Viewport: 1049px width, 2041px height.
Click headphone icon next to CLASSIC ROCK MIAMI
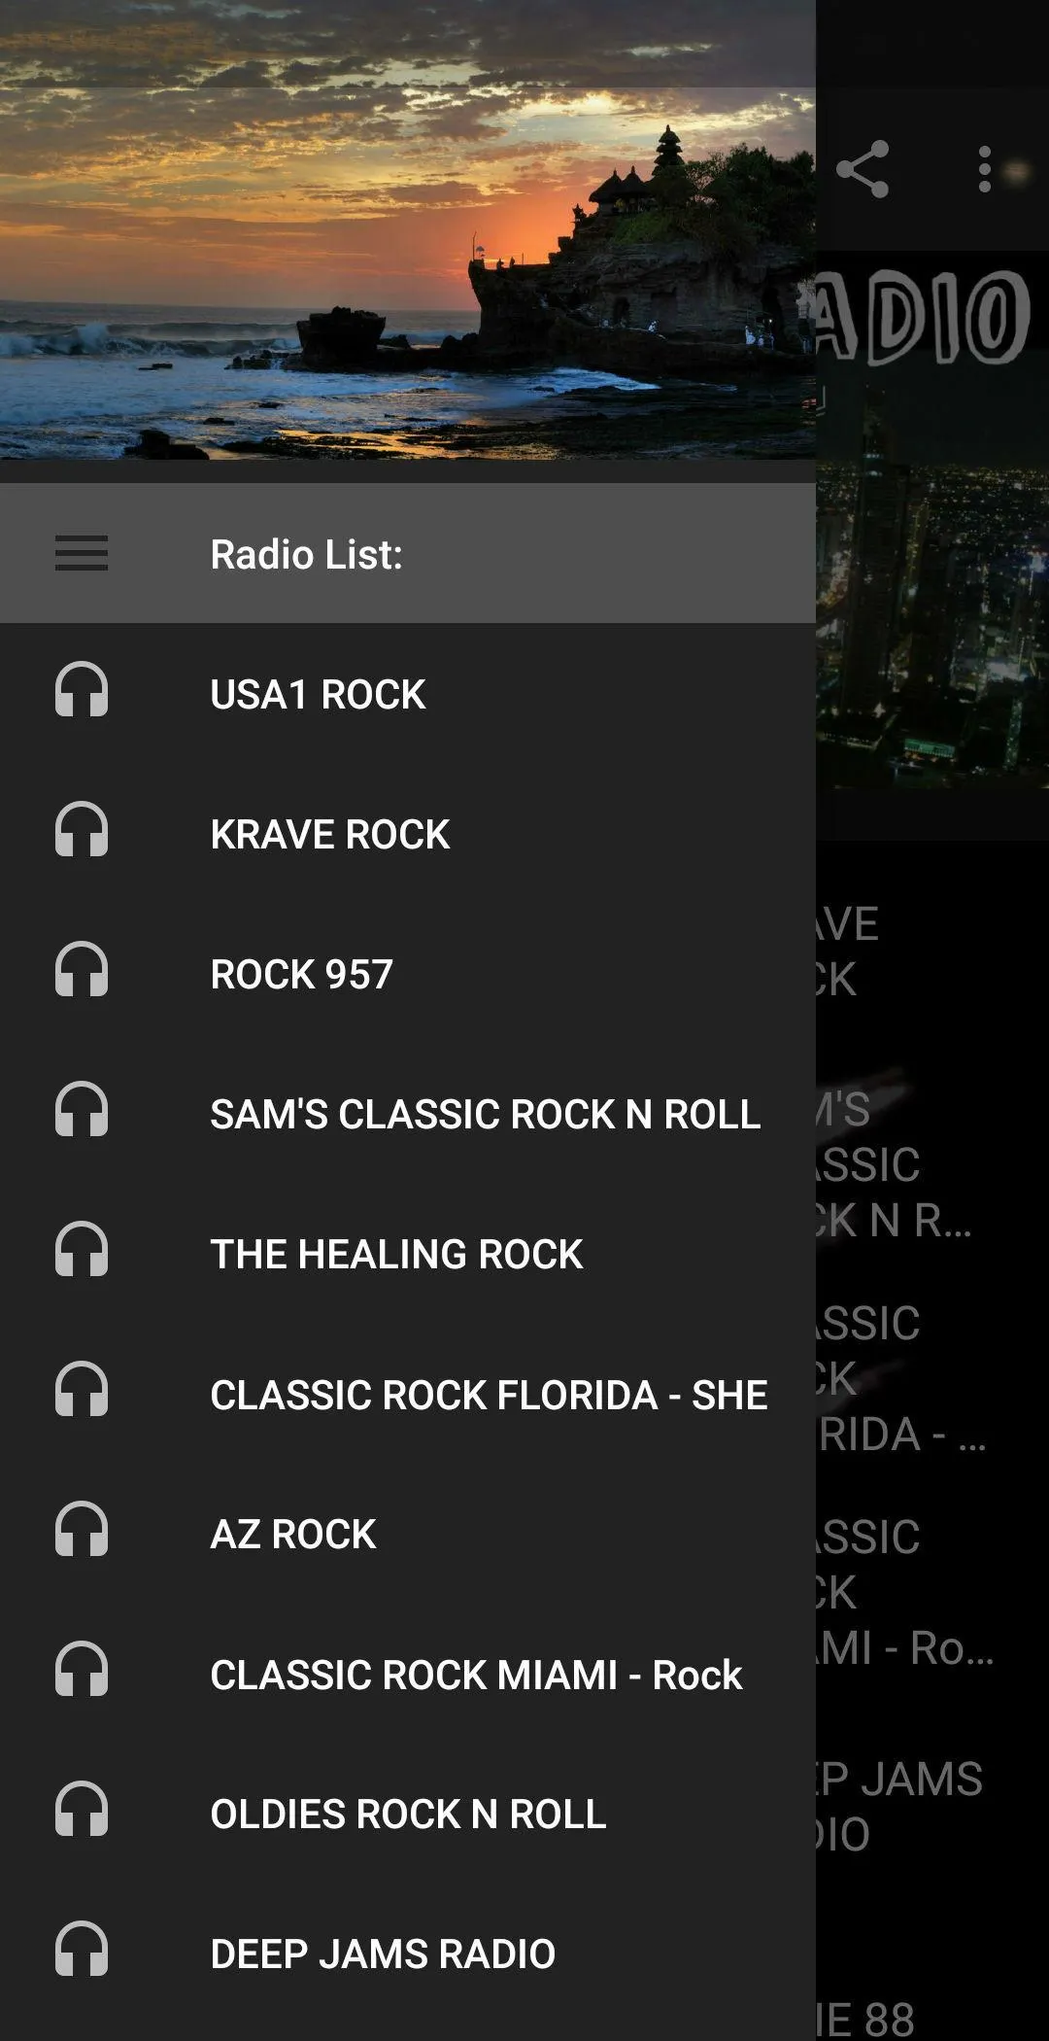pyautogui.click(x=82, y=1669)
